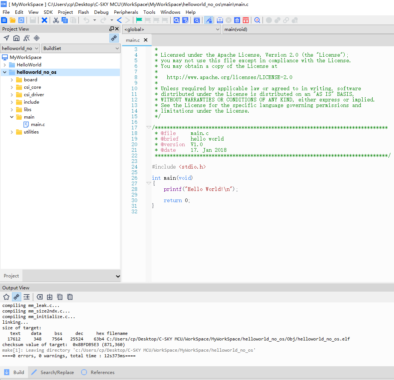Click the tools icon in Project View

27,38
